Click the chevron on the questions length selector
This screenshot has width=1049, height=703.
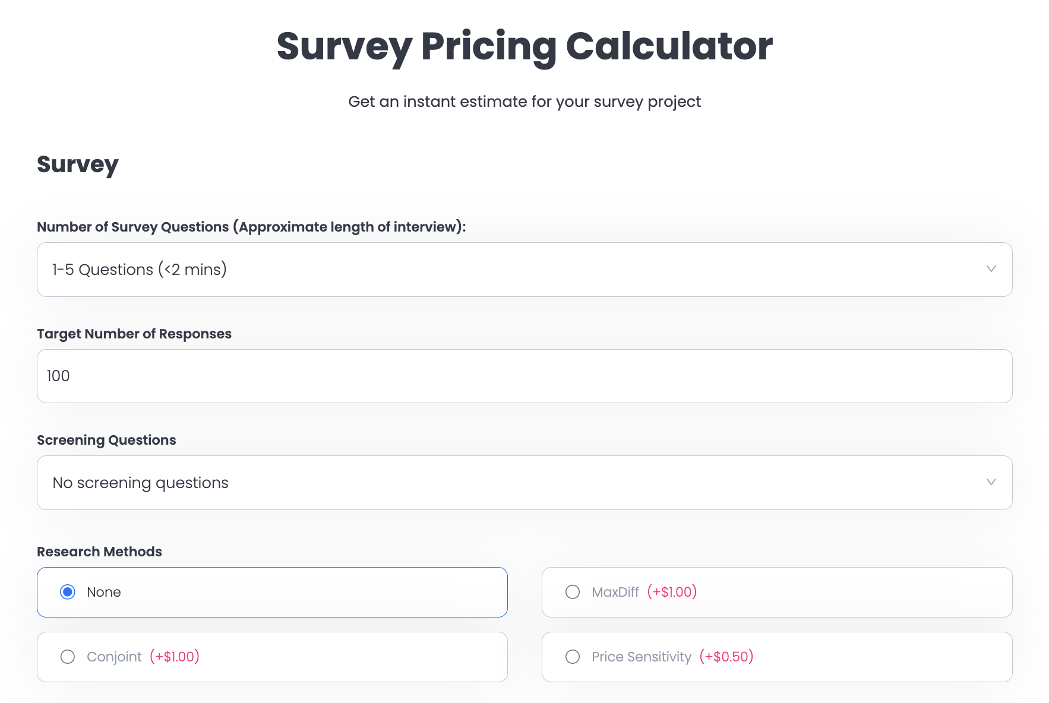991,269
